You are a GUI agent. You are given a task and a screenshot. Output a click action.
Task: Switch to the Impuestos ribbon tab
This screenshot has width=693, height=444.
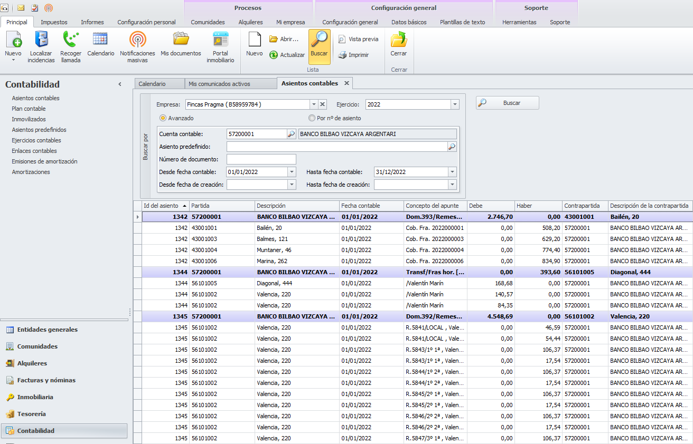pos(54,22)
